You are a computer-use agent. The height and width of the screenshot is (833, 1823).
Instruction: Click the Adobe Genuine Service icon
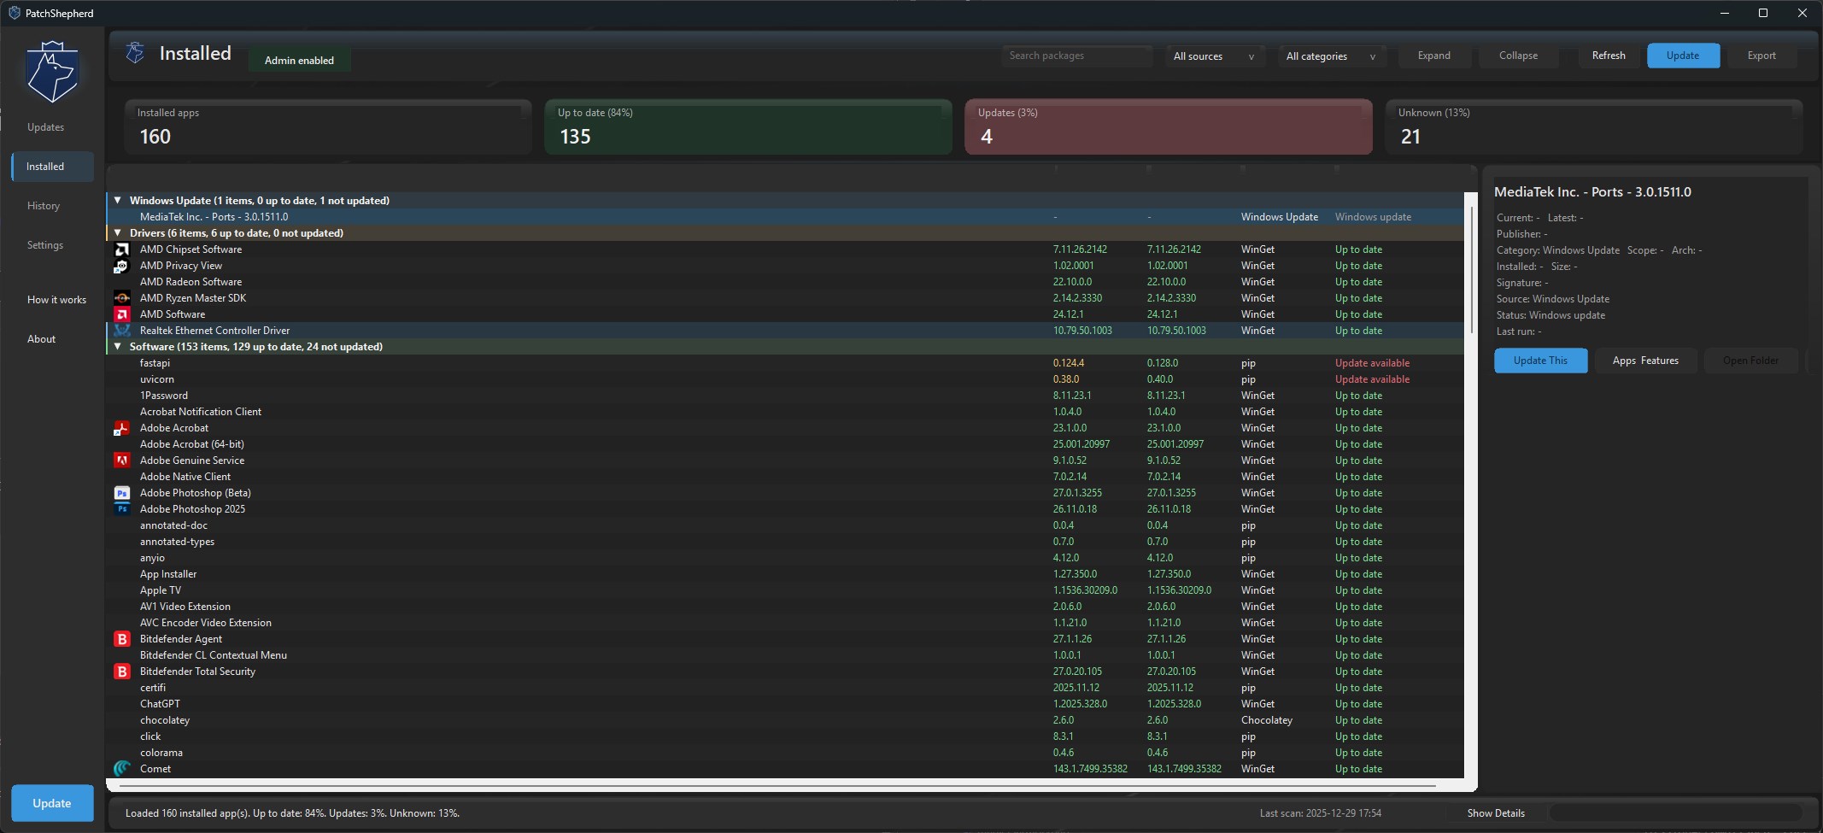coord(122,460)
